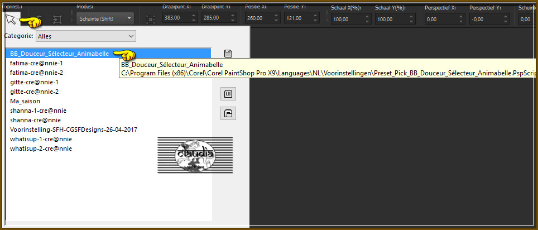This screenshot has height=230, width=538.
Task: Increase Schaal Y(%) with up arrow
Action: [x=411, y=17]
